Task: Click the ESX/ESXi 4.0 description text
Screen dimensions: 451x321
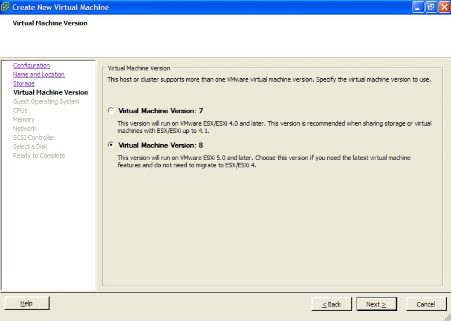Action: (275, 127)
